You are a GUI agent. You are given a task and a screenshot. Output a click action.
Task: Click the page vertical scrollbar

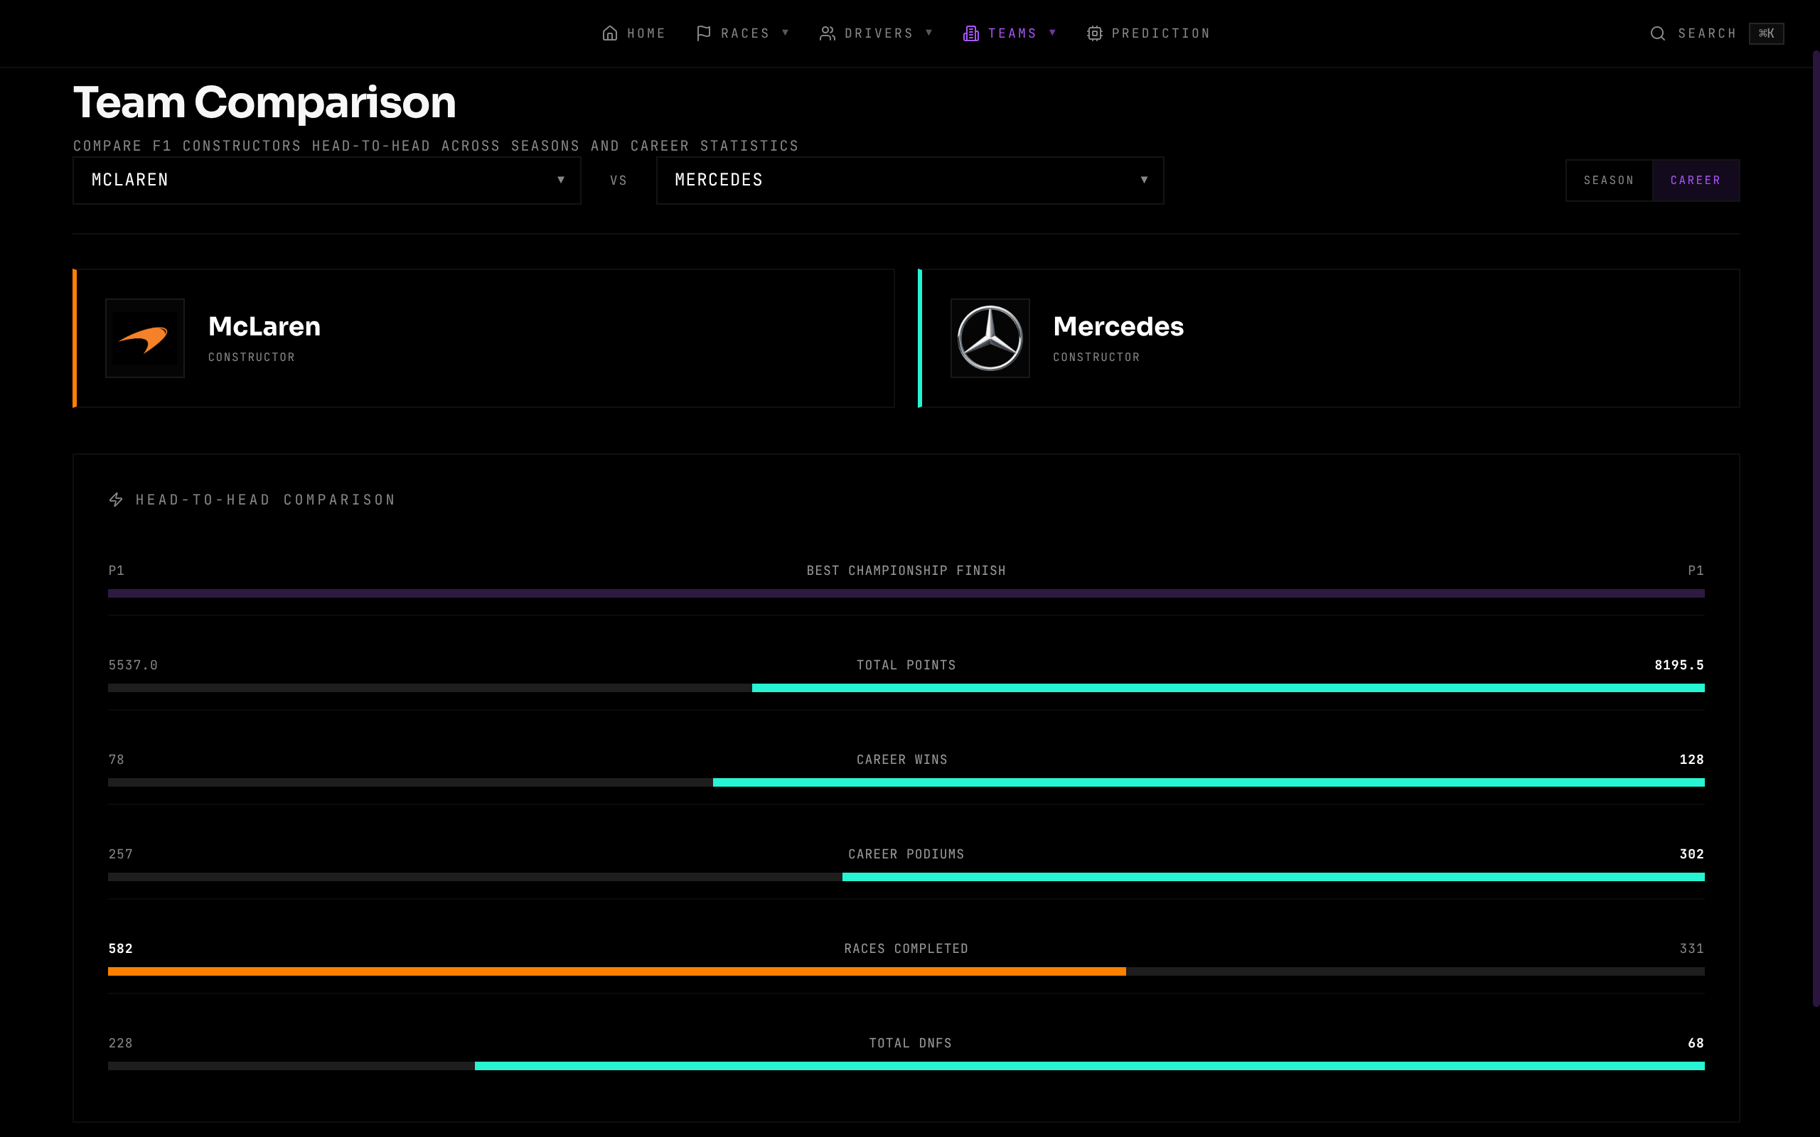point(1816,529)
